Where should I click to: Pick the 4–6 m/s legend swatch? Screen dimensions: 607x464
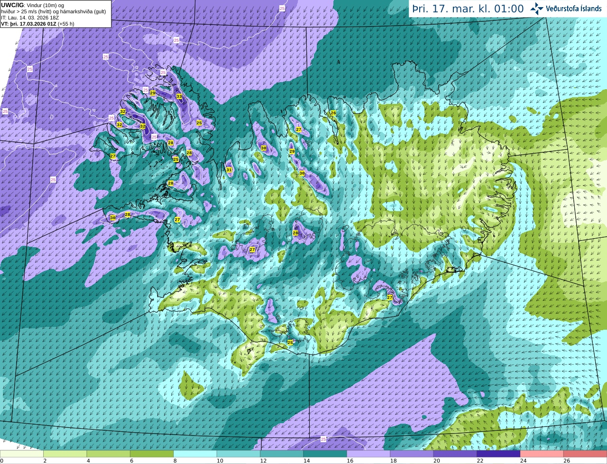pos(109,454)
